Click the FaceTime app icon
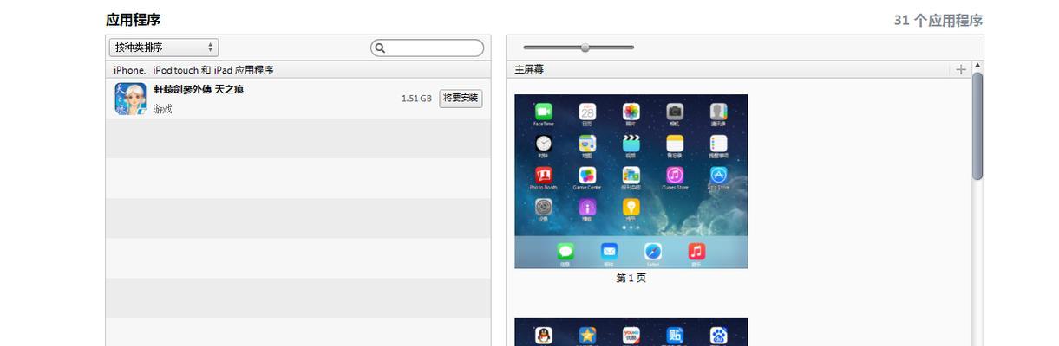The image size is (1059, 346). [544, 112]
